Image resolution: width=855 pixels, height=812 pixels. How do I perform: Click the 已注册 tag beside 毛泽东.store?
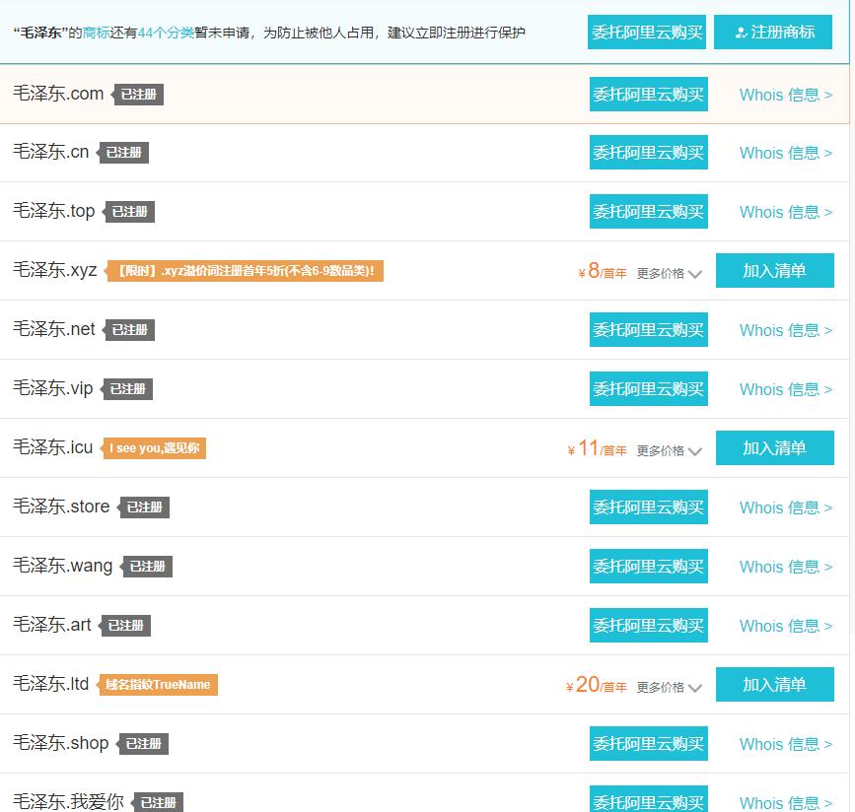(x=144, y=507)
